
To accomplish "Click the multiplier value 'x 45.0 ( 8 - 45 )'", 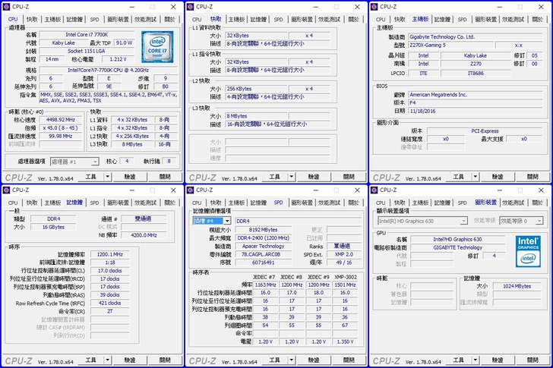I will point(60,127).
